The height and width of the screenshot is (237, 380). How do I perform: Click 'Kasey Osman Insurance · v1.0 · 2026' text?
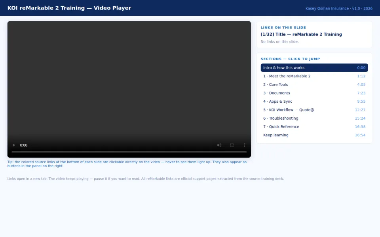pos(339,8)
